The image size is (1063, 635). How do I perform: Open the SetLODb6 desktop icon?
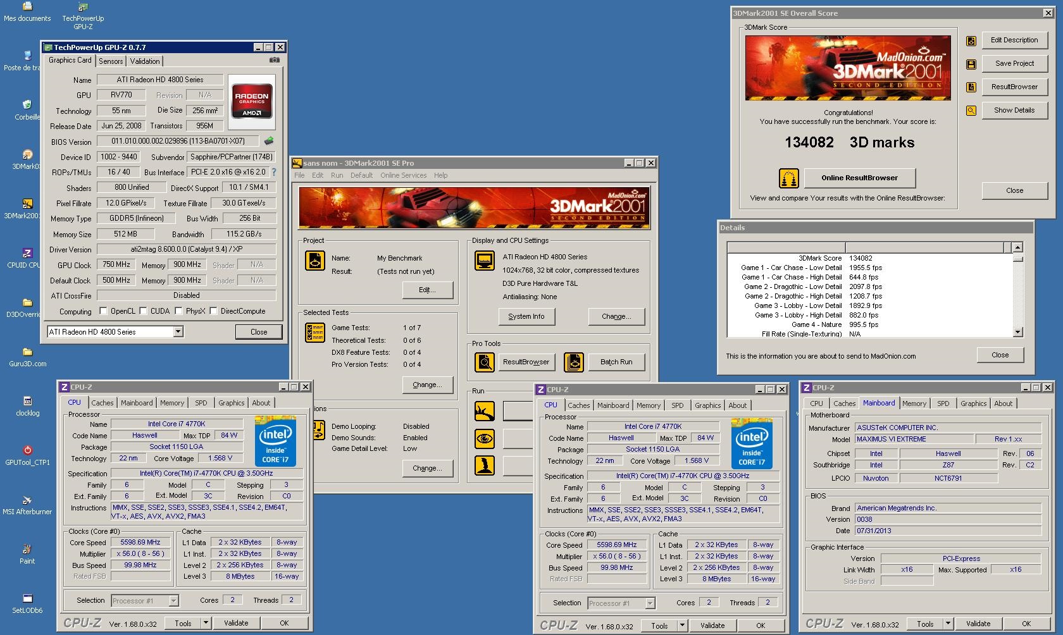tap(27, 603)
